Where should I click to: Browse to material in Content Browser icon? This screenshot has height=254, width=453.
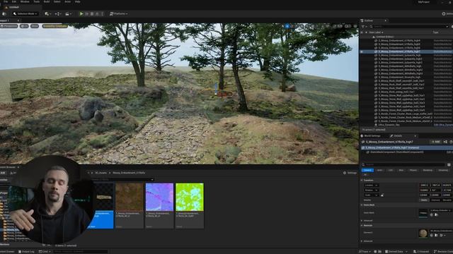click(x=436, y=235)
